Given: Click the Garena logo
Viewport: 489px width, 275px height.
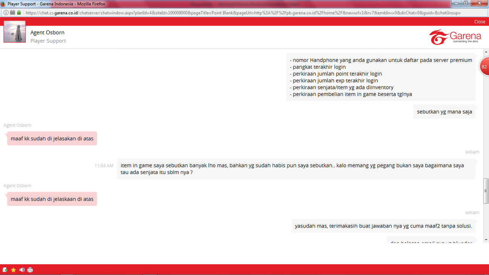Looking at the screenshot, I should click(x=455, y=37).
